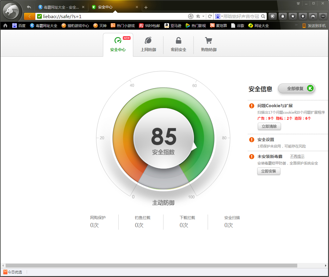Click the home icon on the bookmarks bar
329x277 pixels.
5,26
